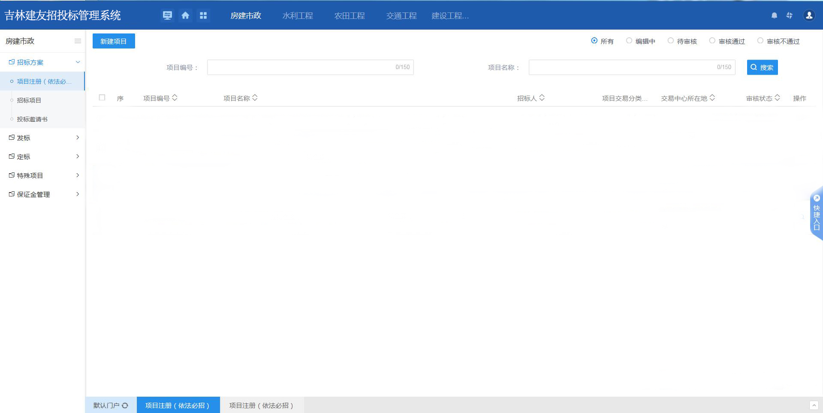This screenshot has width=823, height=413.
Task: Click the 发标 menu icon
Action: pyautogui.click(x=12, y=138)
